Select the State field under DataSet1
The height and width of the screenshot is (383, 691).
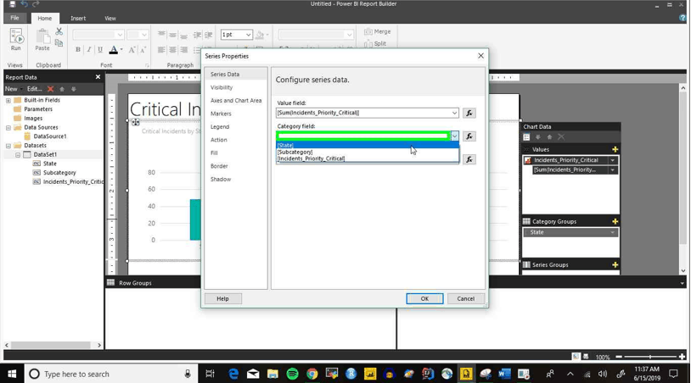click(49, 164)
